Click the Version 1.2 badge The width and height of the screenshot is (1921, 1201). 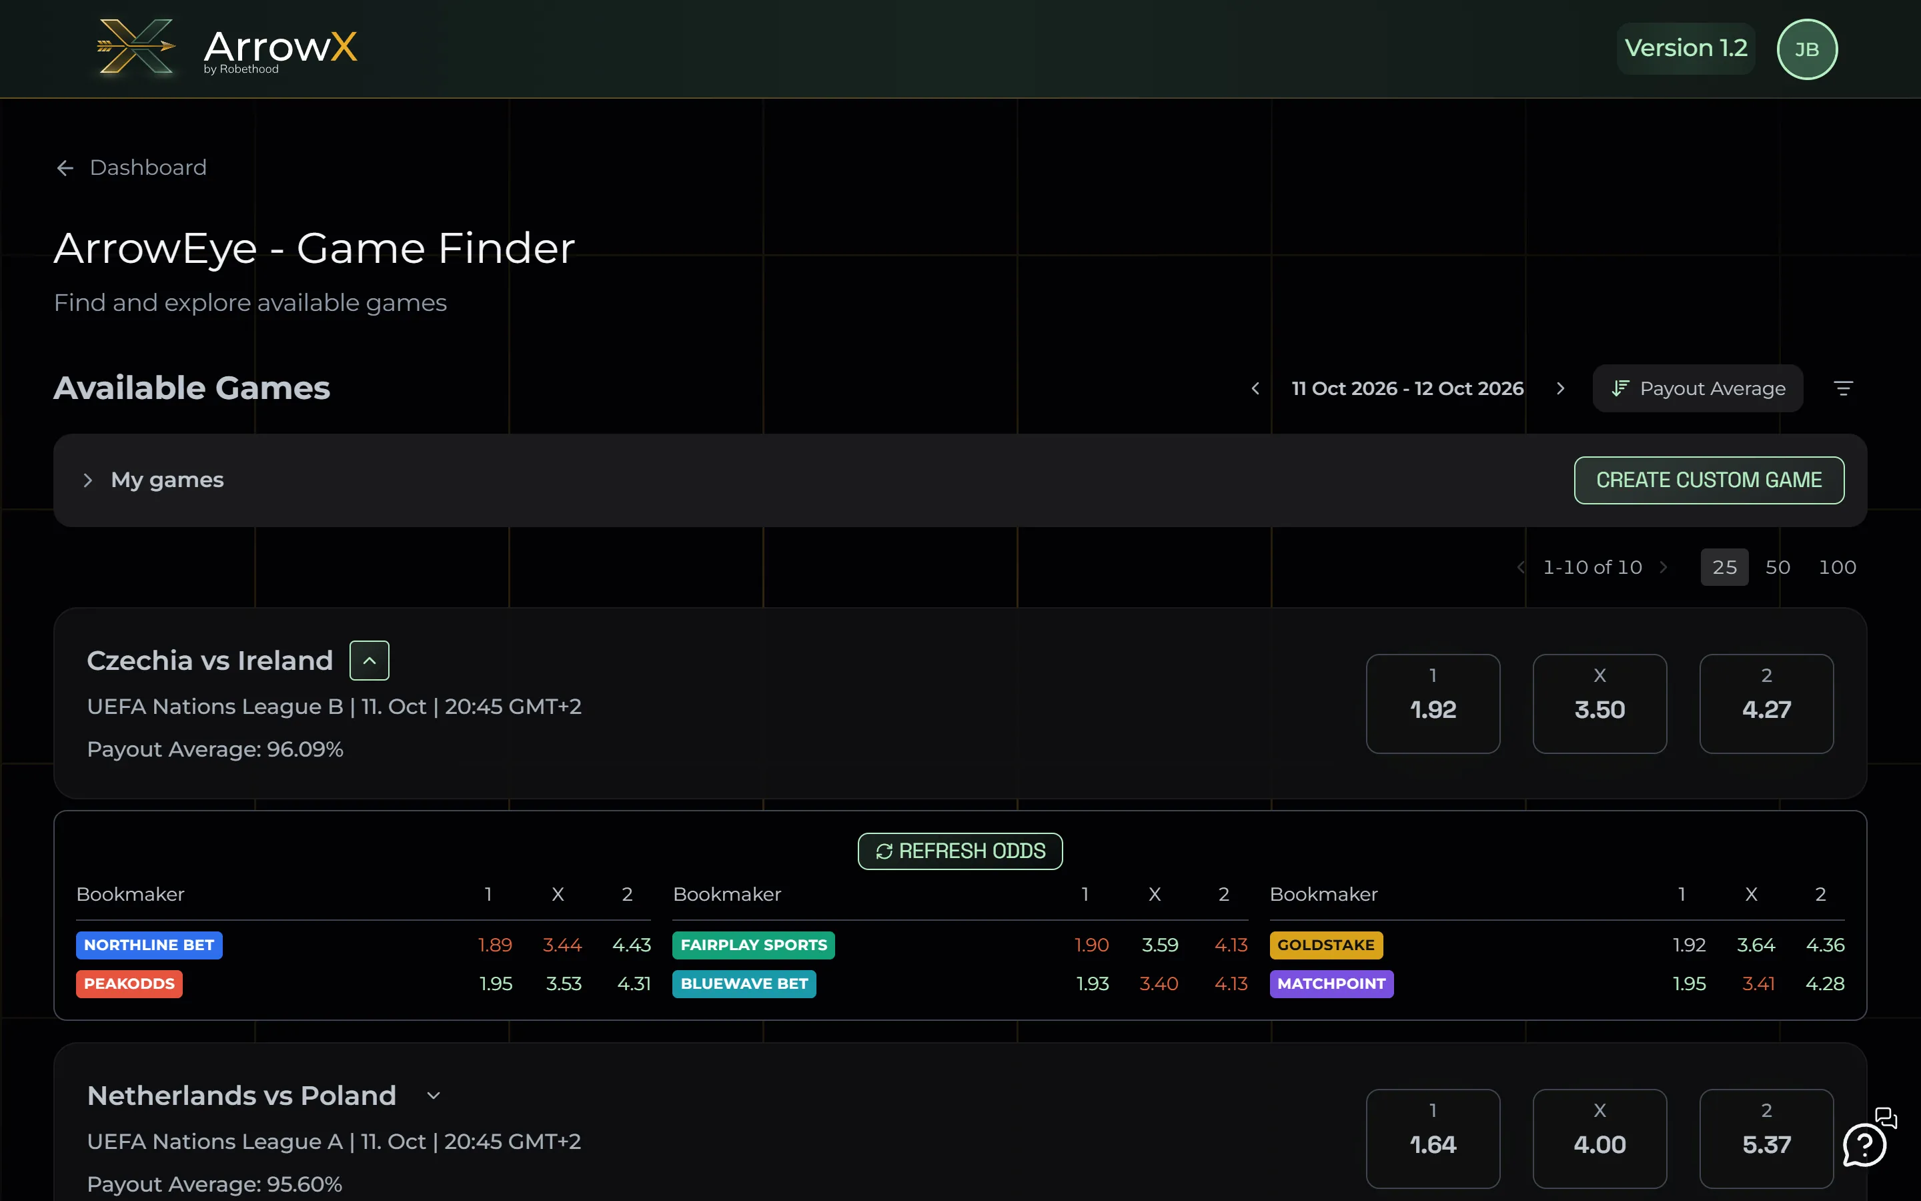point(1686,49)
